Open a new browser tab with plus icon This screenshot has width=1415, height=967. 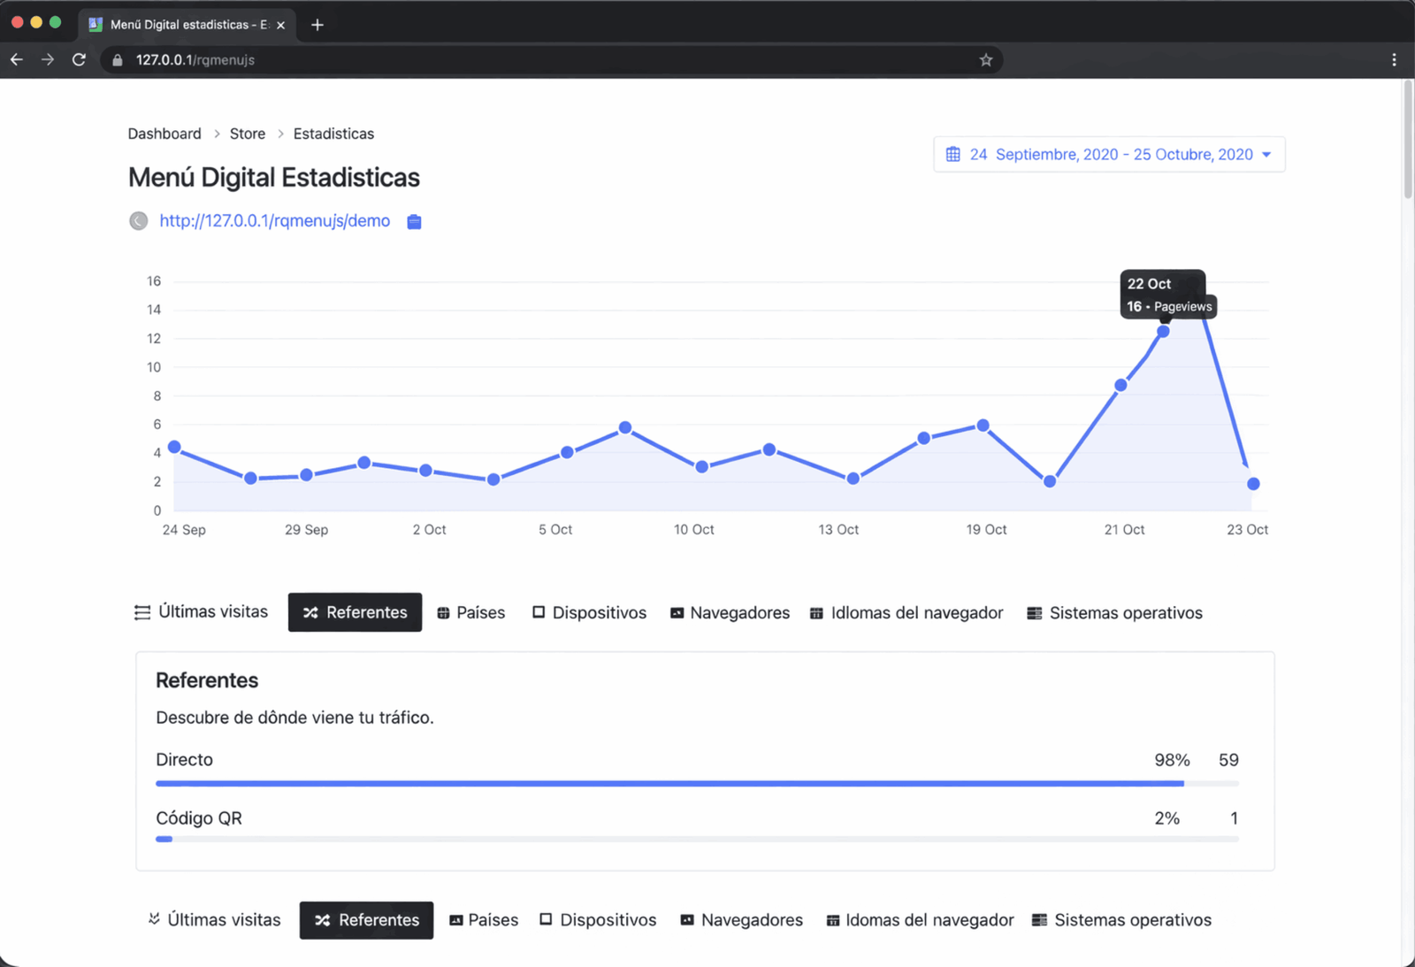(x=317, y=25)
